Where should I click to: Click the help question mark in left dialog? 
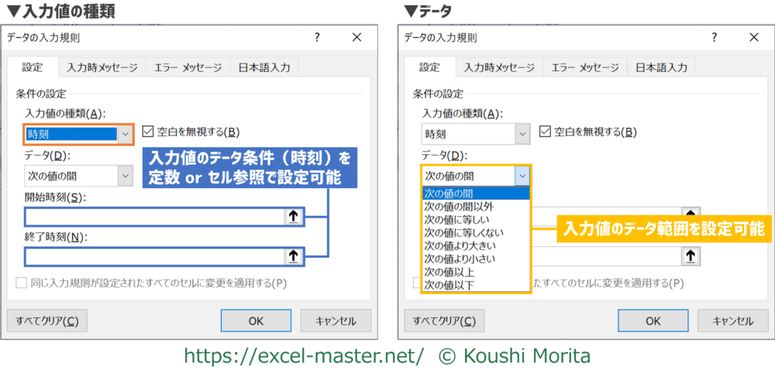pyautogui.click(x=318, y=37)
